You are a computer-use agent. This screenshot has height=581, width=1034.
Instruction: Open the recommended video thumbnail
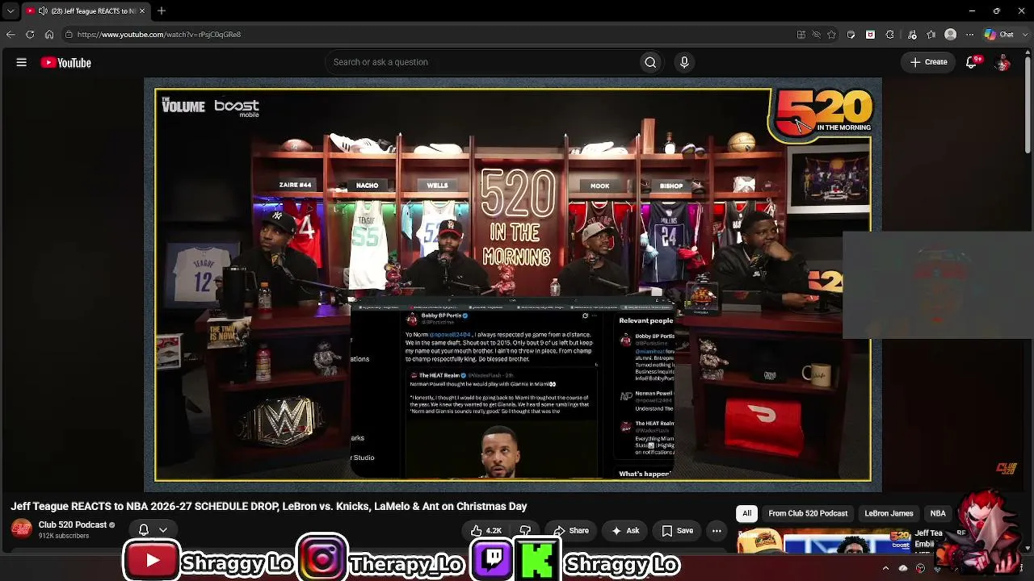(824, 540)
